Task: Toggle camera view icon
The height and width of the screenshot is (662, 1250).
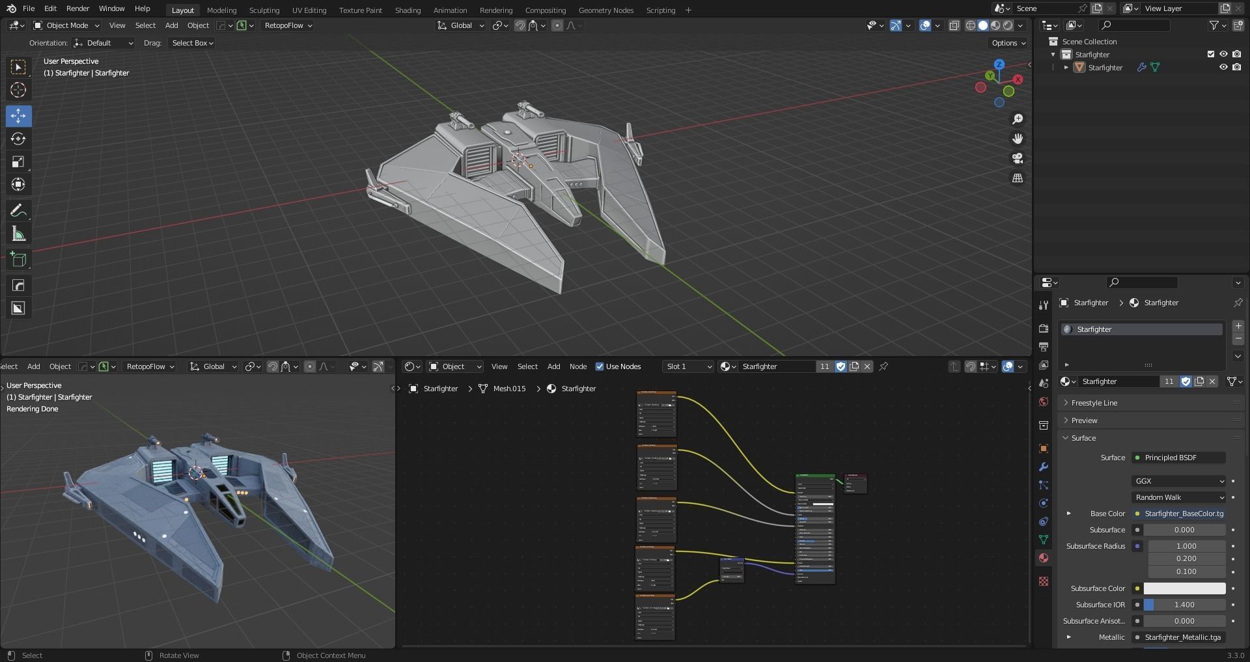Action: [1018, 158]
